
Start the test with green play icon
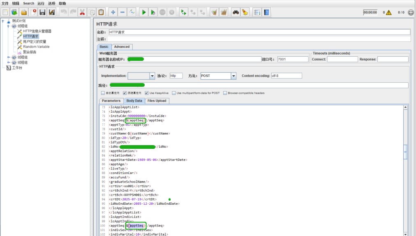tap(143, 12)
